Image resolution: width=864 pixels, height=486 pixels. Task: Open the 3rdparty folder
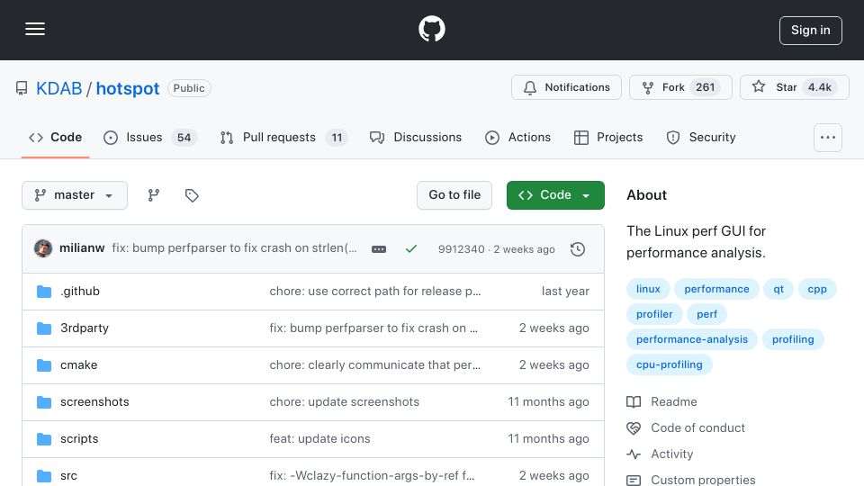click(85, 328)
